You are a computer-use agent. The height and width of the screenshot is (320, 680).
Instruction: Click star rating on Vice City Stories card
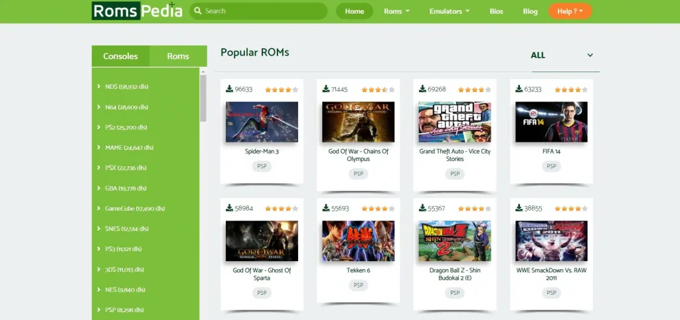point(475,89)
